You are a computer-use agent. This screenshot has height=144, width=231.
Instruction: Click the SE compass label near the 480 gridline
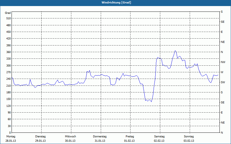coord(223,22)
